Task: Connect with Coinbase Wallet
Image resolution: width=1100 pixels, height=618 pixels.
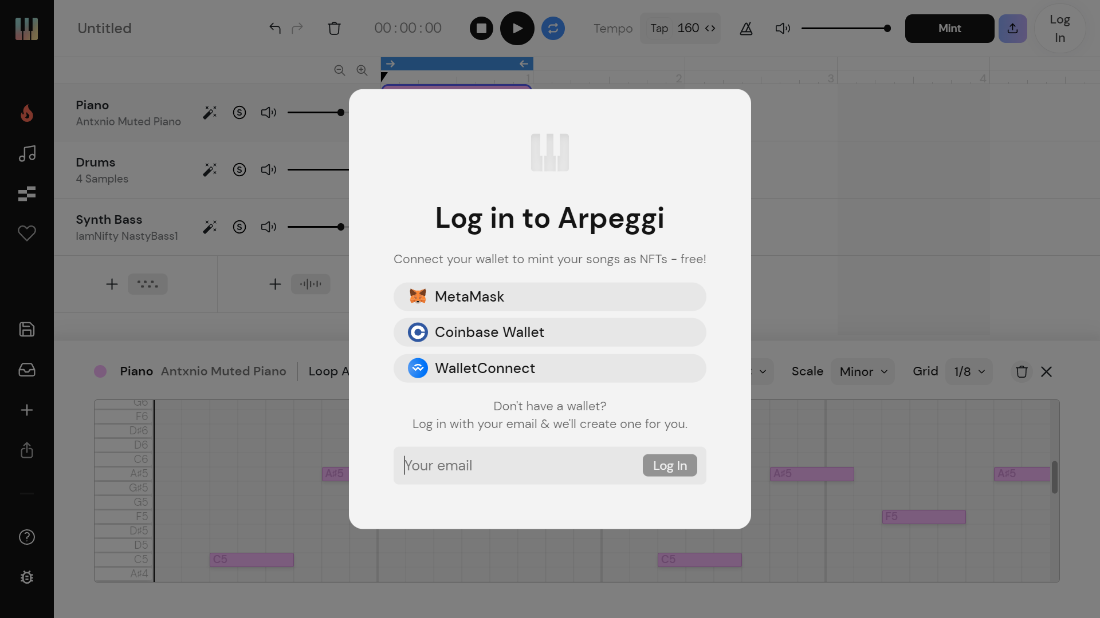Action: (x=549, y=332)
